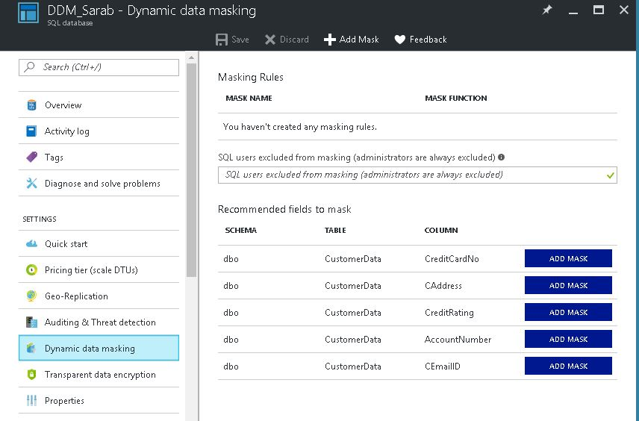Open the Overview menu item
The height and width of the screenshot is (421, 639).
coord(99,105)
